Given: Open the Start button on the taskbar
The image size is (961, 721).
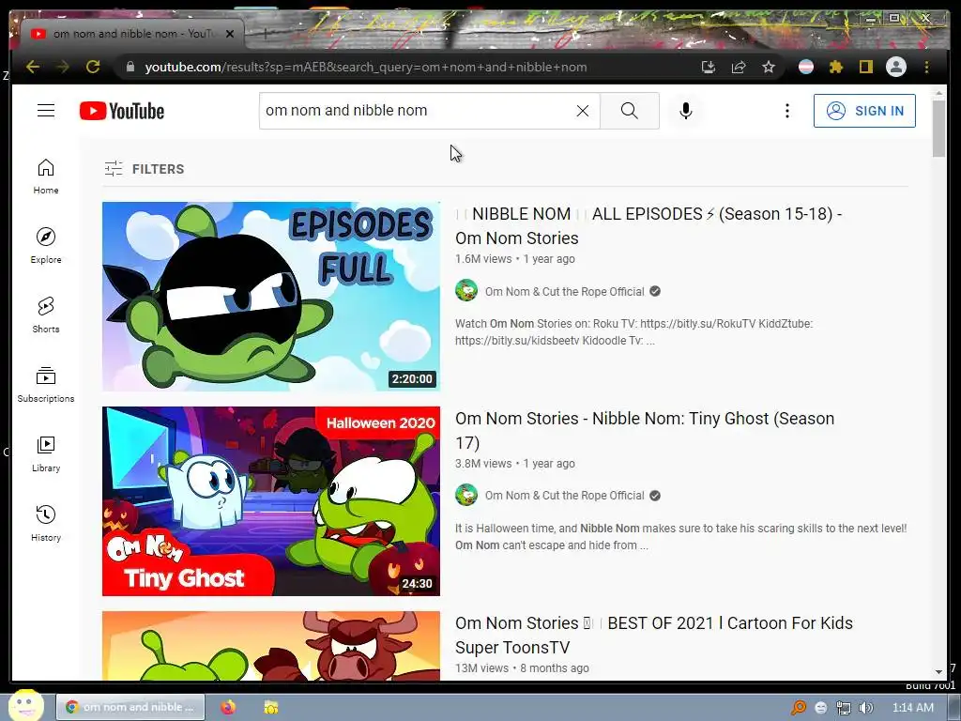Looking at the screenshot, I should [x=25, y=706].
